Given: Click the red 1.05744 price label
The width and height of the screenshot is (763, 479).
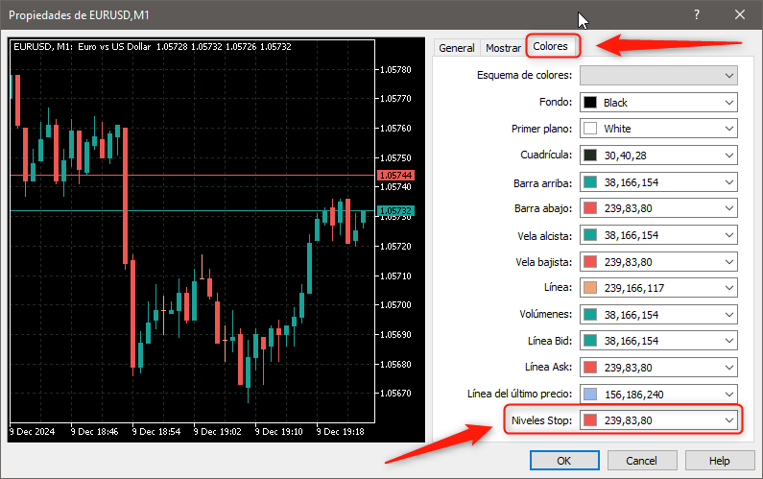Looking at the screenshot, I should [395, 176].
